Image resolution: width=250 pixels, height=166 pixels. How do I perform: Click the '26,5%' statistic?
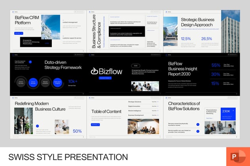(x=206, y=39)
